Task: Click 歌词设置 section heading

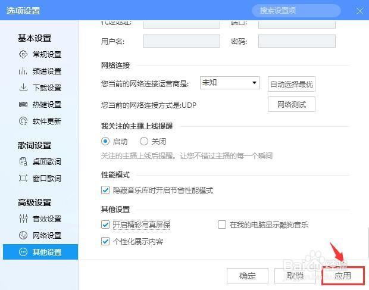Action: [35, 145]
